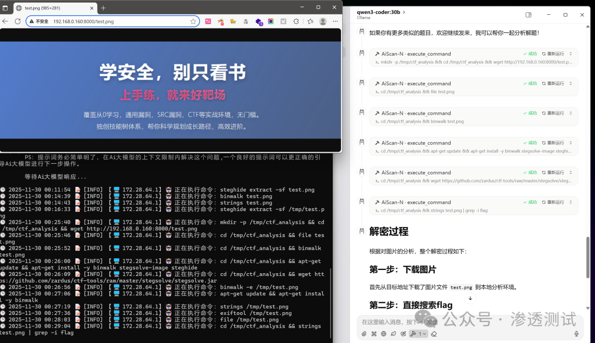Toggle the command ⌘ shortcut icon in chat input
595x343 pixels.
[373, 333]
